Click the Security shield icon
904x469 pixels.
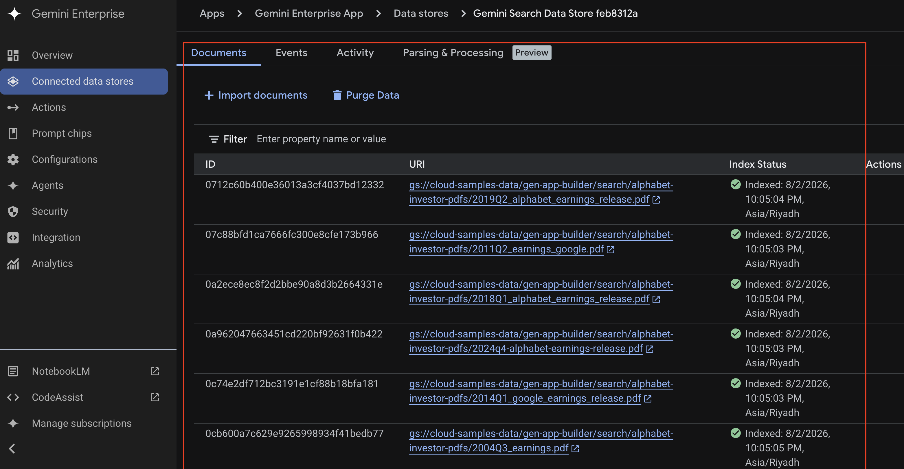click(13, 211)
